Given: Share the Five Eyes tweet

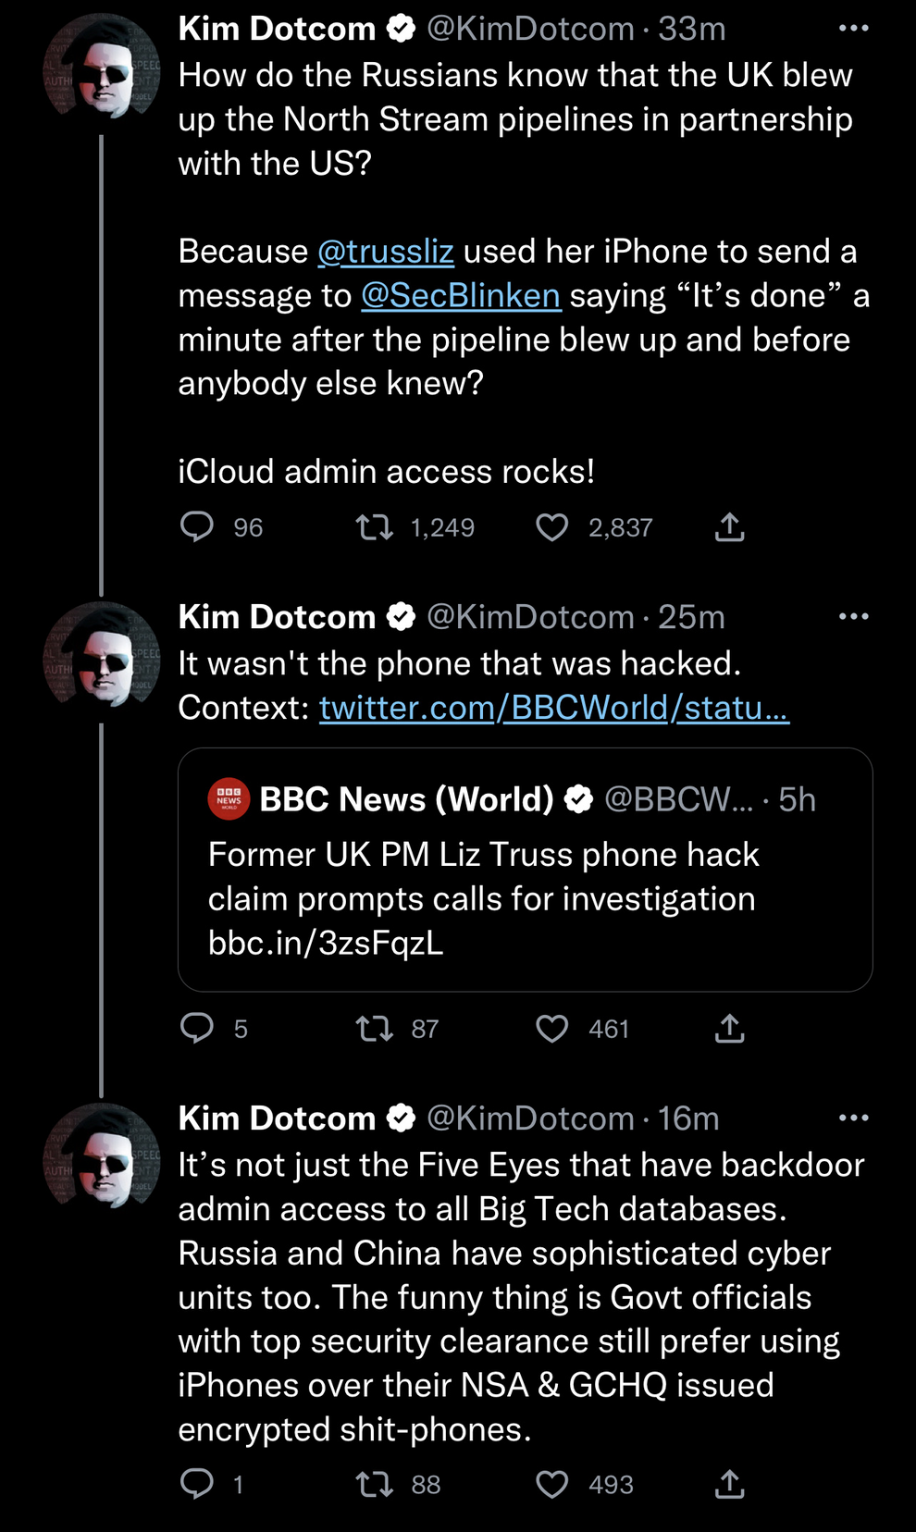Looking at the screenshot, I should pyautogui.click(x=729, y=1484).
